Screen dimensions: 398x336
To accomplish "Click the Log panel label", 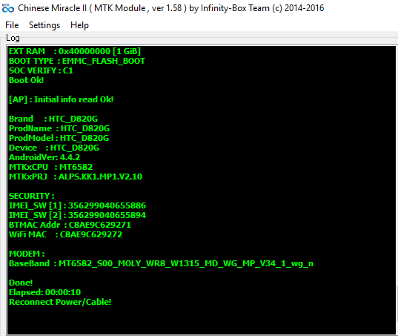I will click(13, 38).
